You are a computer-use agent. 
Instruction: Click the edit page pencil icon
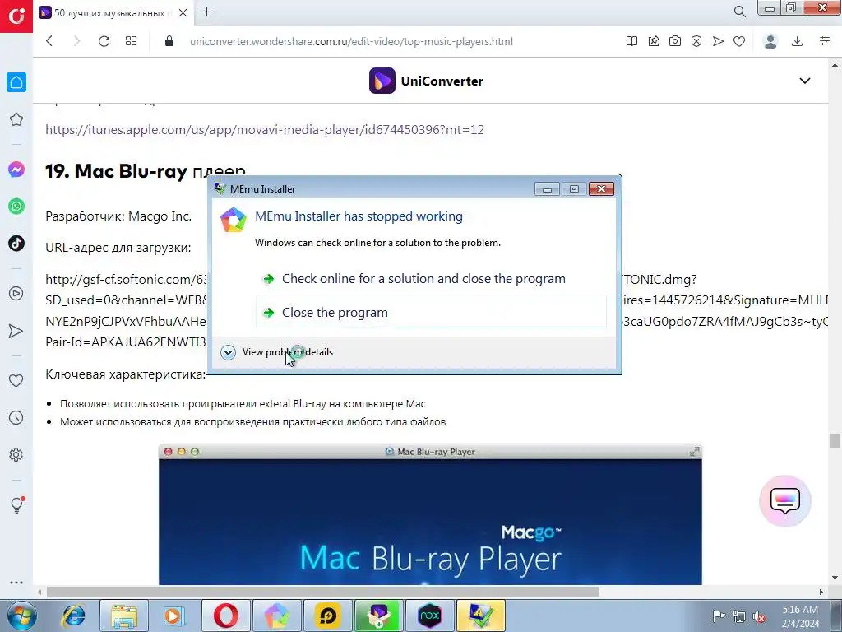tap(654, 41)
